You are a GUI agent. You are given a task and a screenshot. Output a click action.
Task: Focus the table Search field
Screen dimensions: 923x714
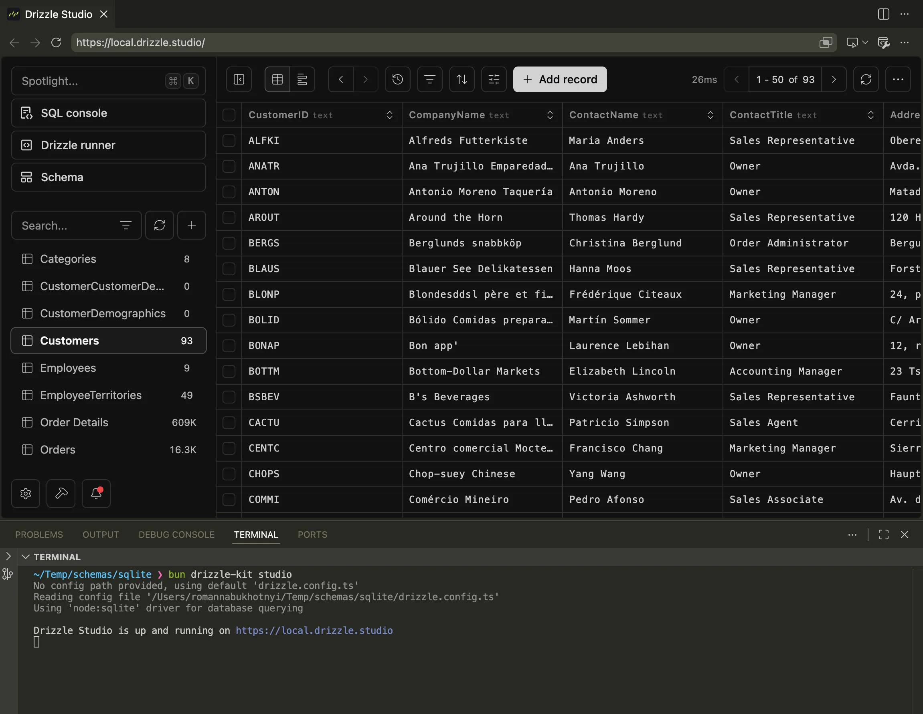pyautogui.click(x=77, y=226)
